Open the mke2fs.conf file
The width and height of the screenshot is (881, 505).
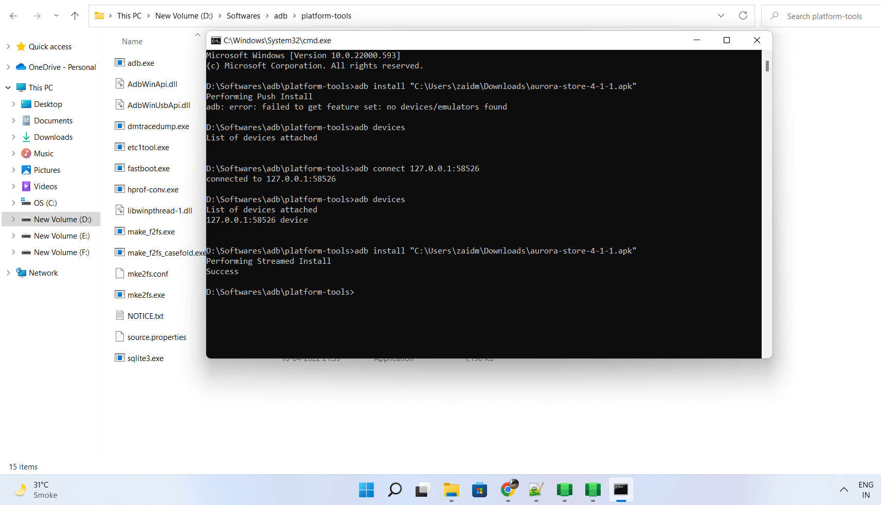[x=148, y=274]
